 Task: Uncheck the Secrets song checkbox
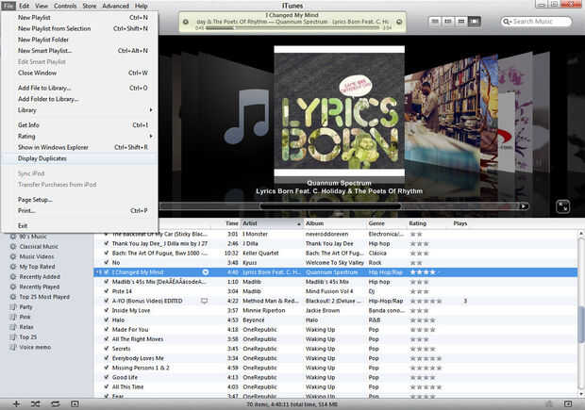[106, 349]
